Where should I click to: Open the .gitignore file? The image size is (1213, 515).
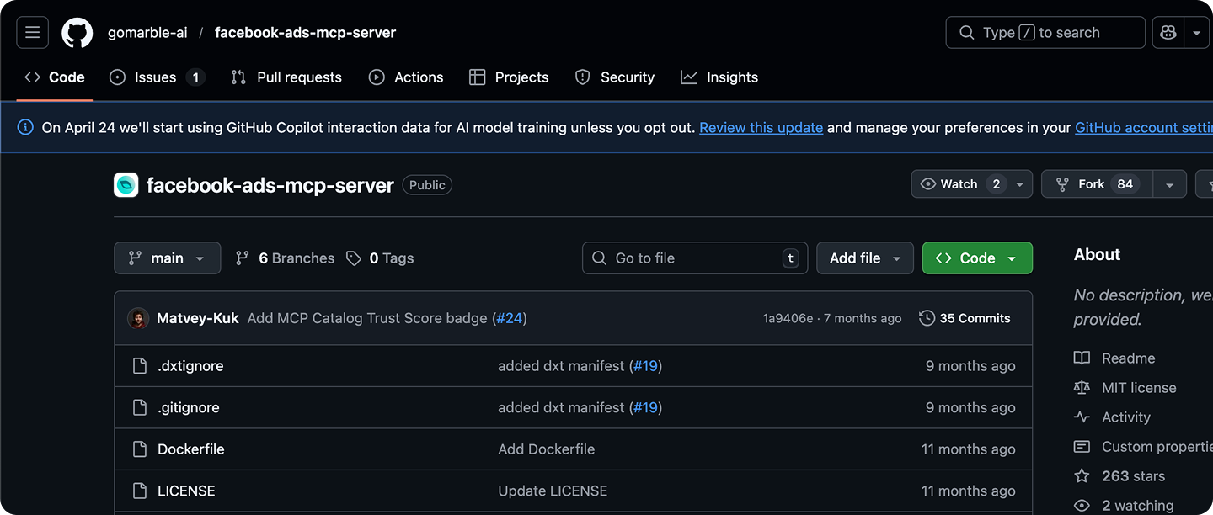coord(189,407)
